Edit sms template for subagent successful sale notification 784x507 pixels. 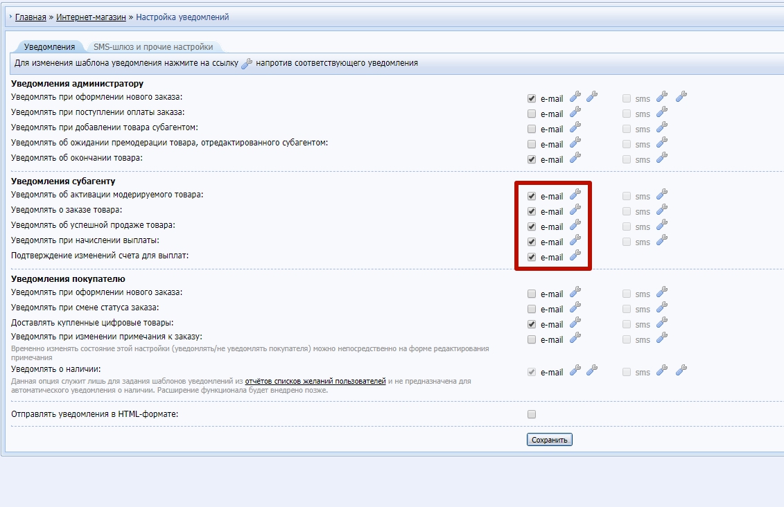coord(661,225)
